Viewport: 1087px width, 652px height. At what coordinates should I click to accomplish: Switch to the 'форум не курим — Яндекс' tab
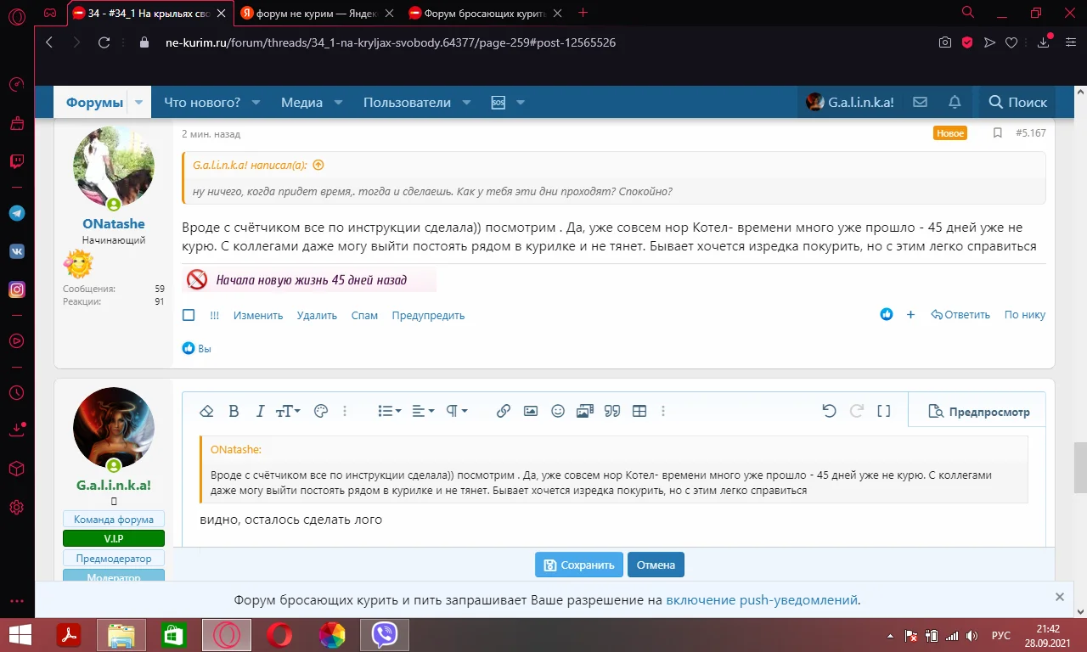tap(306, 13)
